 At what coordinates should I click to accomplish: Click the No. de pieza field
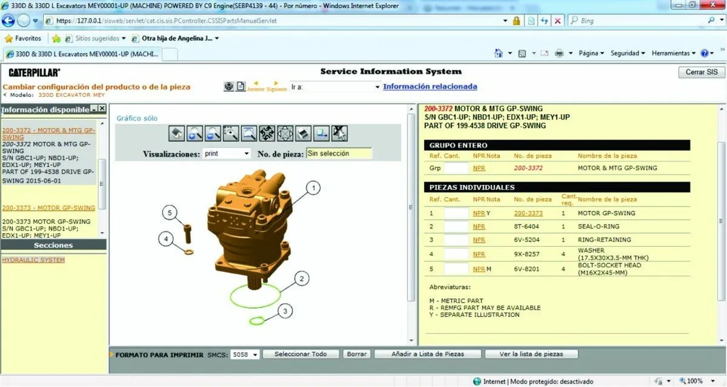tap(339, 154)
